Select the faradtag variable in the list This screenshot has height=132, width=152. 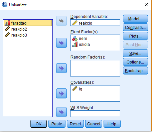[x=28, y=23]
